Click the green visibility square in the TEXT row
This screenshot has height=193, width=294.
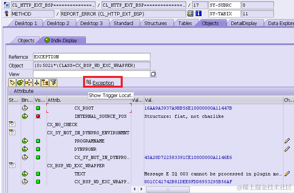[38, 174]
